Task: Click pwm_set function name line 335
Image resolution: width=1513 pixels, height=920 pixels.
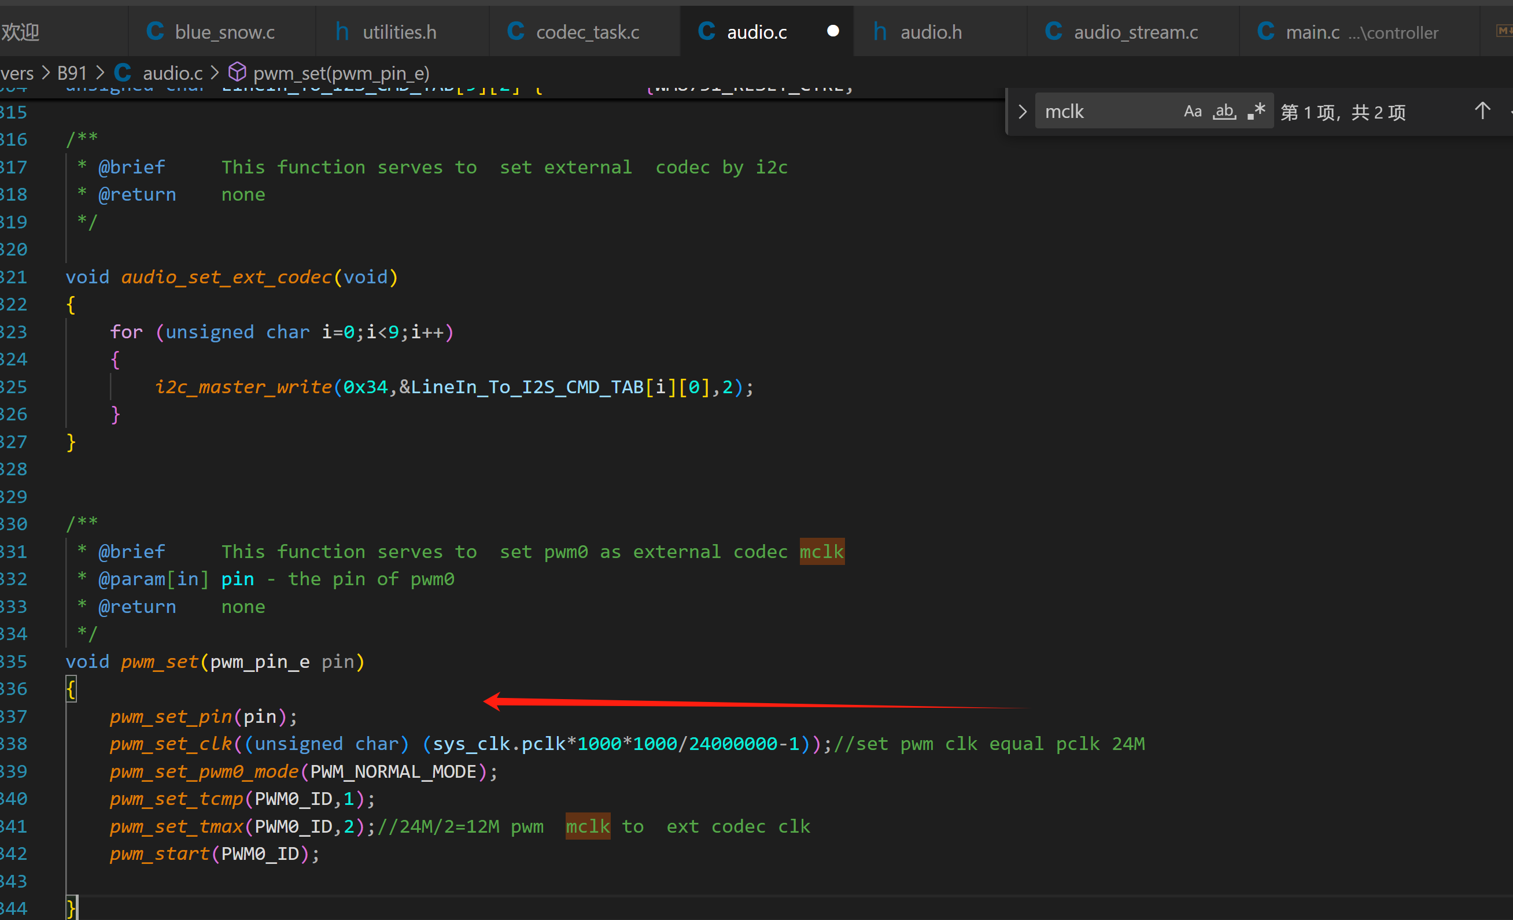Action: 160,662
